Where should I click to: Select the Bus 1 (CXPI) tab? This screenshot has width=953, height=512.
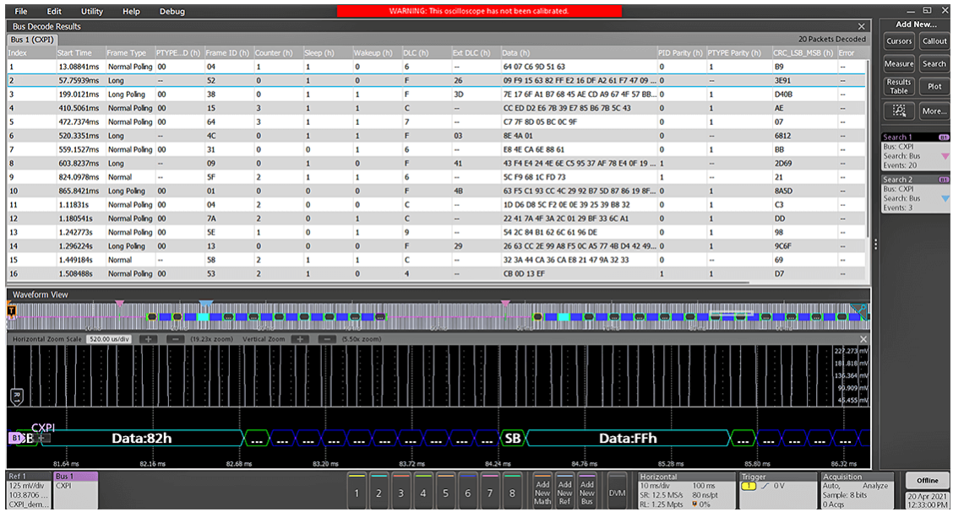[x=32, y=40]
